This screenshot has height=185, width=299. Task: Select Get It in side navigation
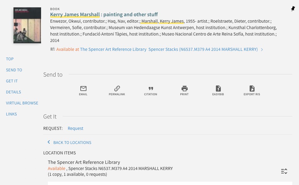12,81
